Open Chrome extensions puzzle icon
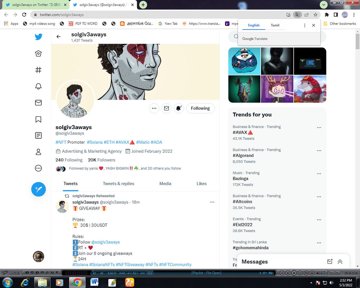 [x=327, y=14]
